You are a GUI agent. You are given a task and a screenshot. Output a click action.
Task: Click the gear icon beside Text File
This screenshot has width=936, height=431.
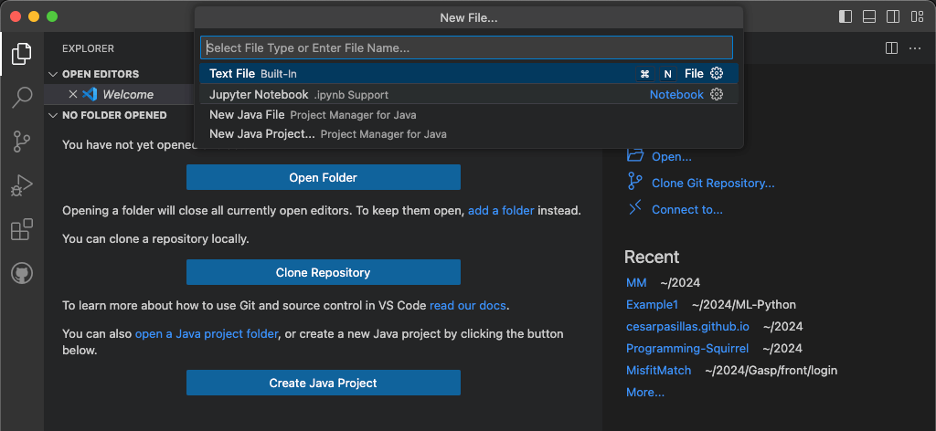[x=717, y=74]
